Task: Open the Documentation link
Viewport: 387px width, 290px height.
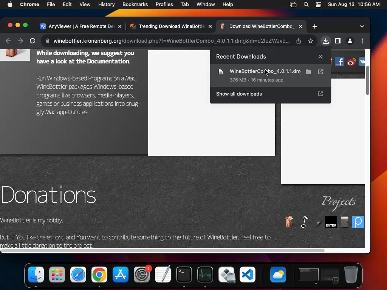Action: click(108, 62)
